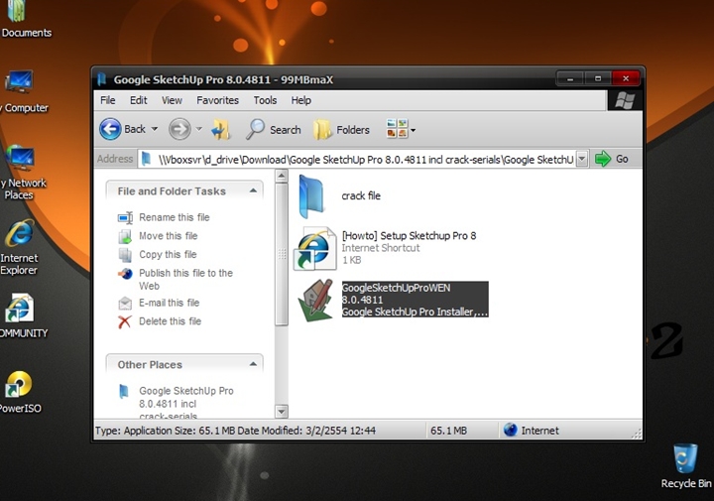Image resolution: width=714 pixels, height=501 pixels.
Task: Click the task pane scrollbar down arrow
Action: [x=282, y=412]
